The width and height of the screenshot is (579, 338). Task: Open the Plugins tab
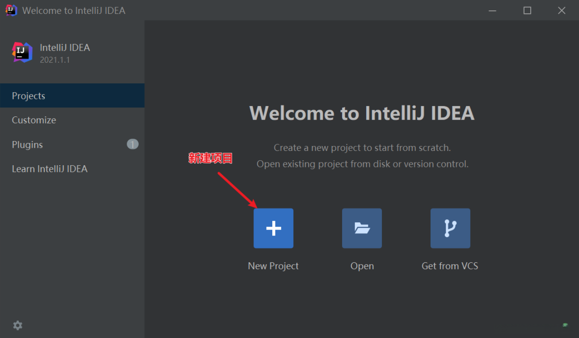point(27,145)
